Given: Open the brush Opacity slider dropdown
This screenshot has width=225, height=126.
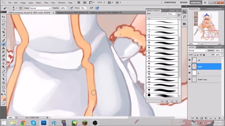Looking at the screenshot, I should coord(67,8).
